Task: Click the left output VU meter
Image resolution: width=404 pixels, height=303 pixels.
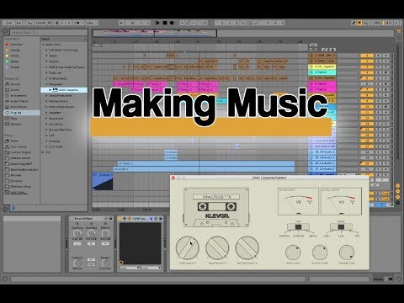Action: (x=298, y=201)
